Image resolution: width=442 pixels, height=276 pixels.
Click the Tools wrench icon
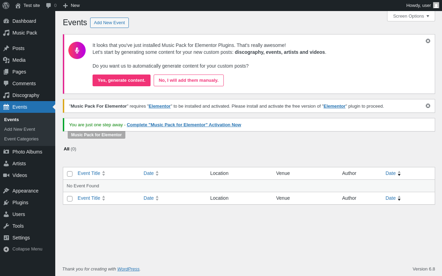[6, 226]
